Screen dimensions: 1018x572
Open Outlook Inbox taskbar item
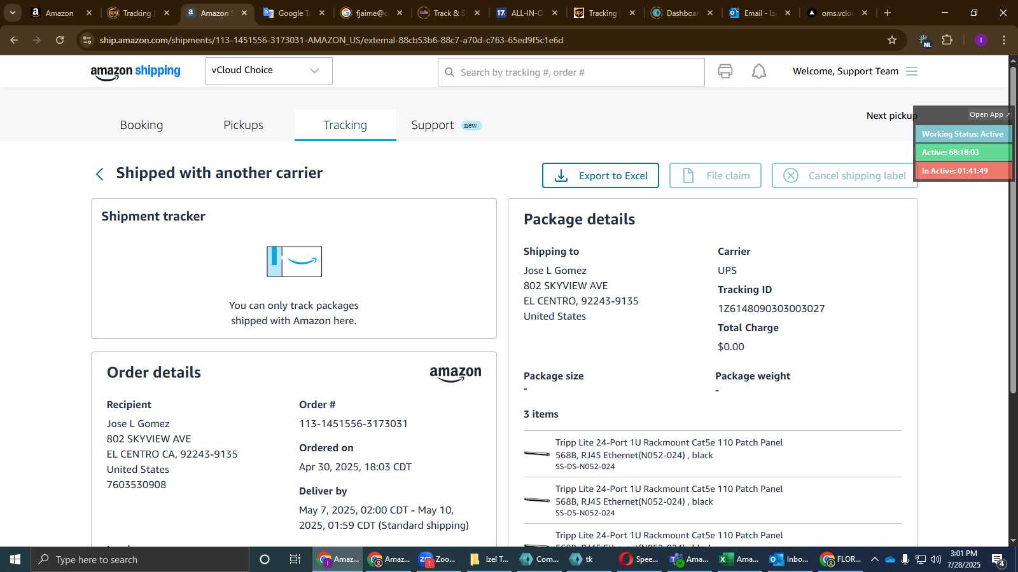[x=789, y=559]
